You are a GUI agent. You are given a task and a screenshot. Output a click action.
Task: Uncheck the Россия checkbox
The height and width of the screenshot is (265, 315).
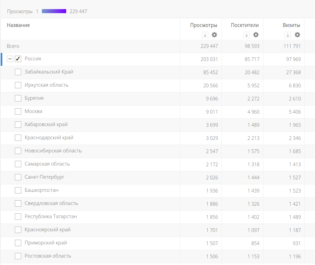point(18,59)
